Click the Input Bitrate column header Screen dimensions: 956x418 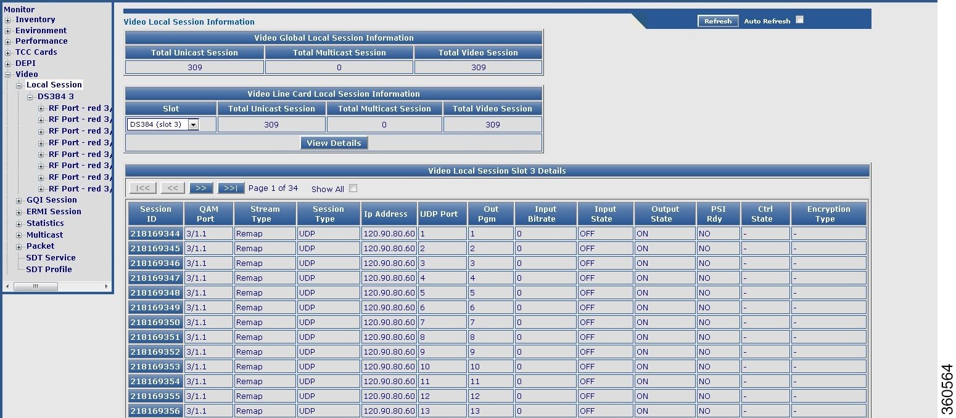545,214
